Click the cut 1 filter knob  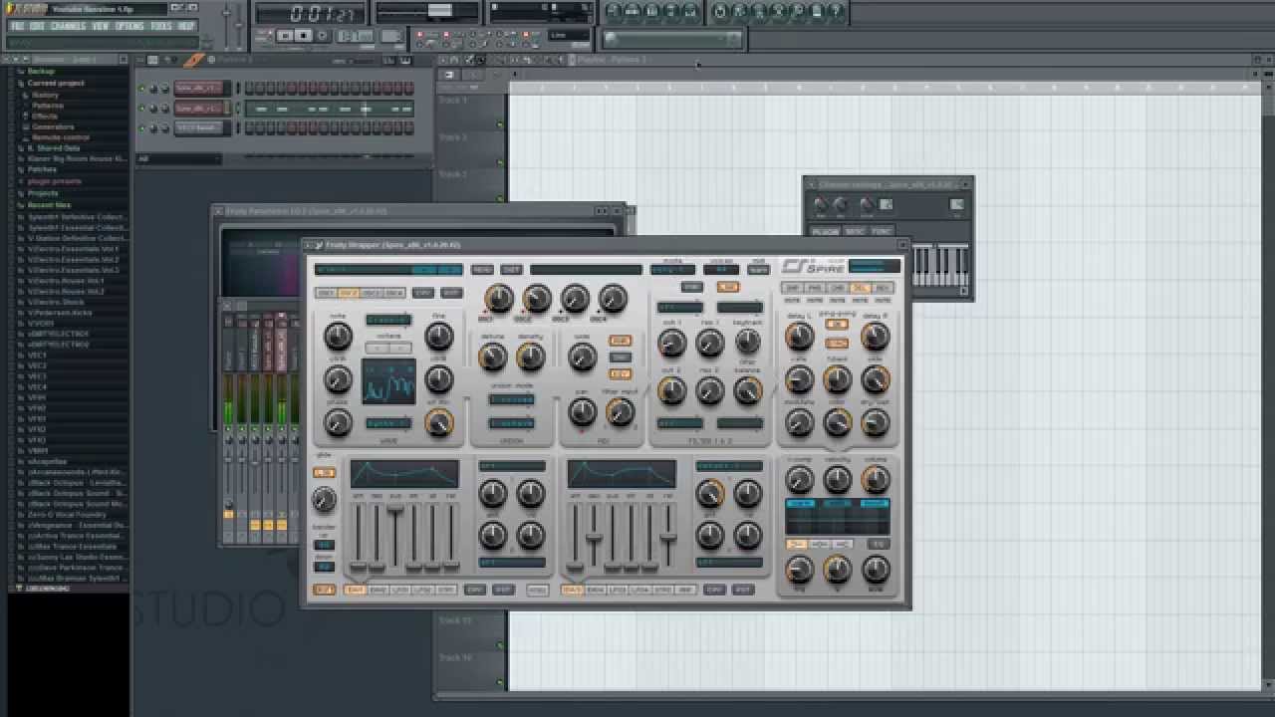click(x=672, y=343)
